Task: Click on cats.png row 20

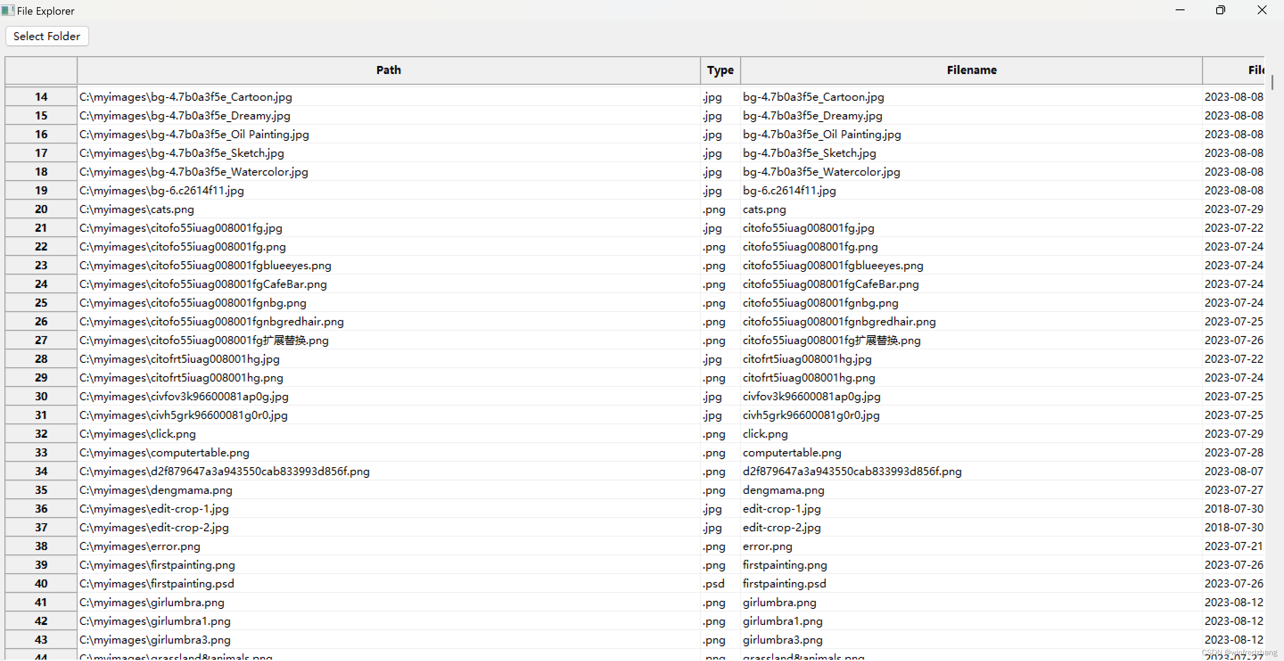Action: click(388, 209)
